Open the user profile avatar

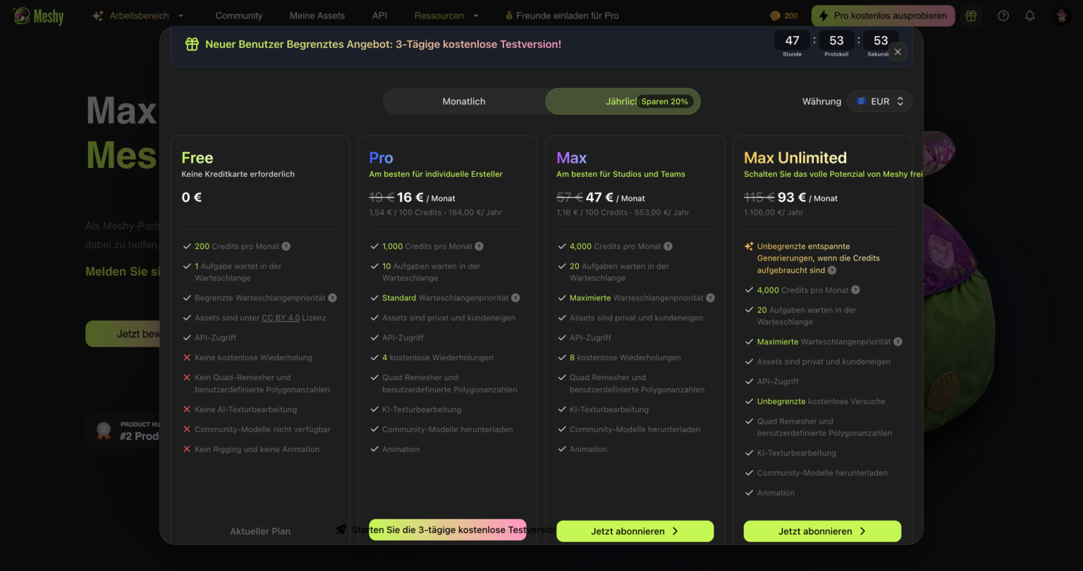tap(1062, 16)
